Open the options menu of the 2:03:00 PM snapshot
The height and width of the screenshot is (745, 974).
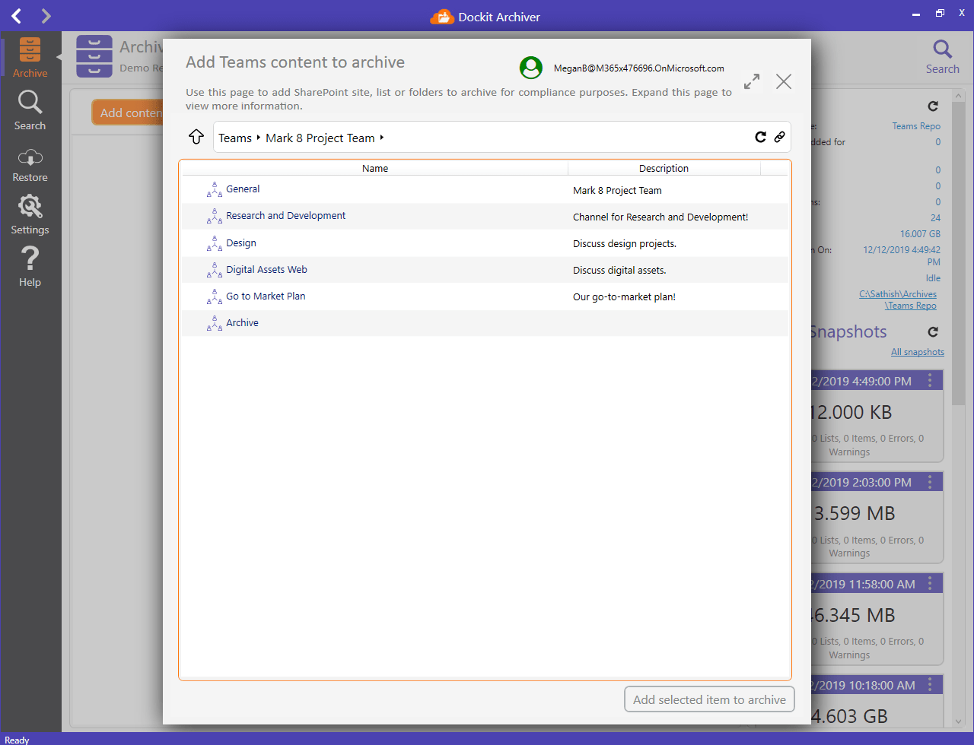tap(929, 482)
